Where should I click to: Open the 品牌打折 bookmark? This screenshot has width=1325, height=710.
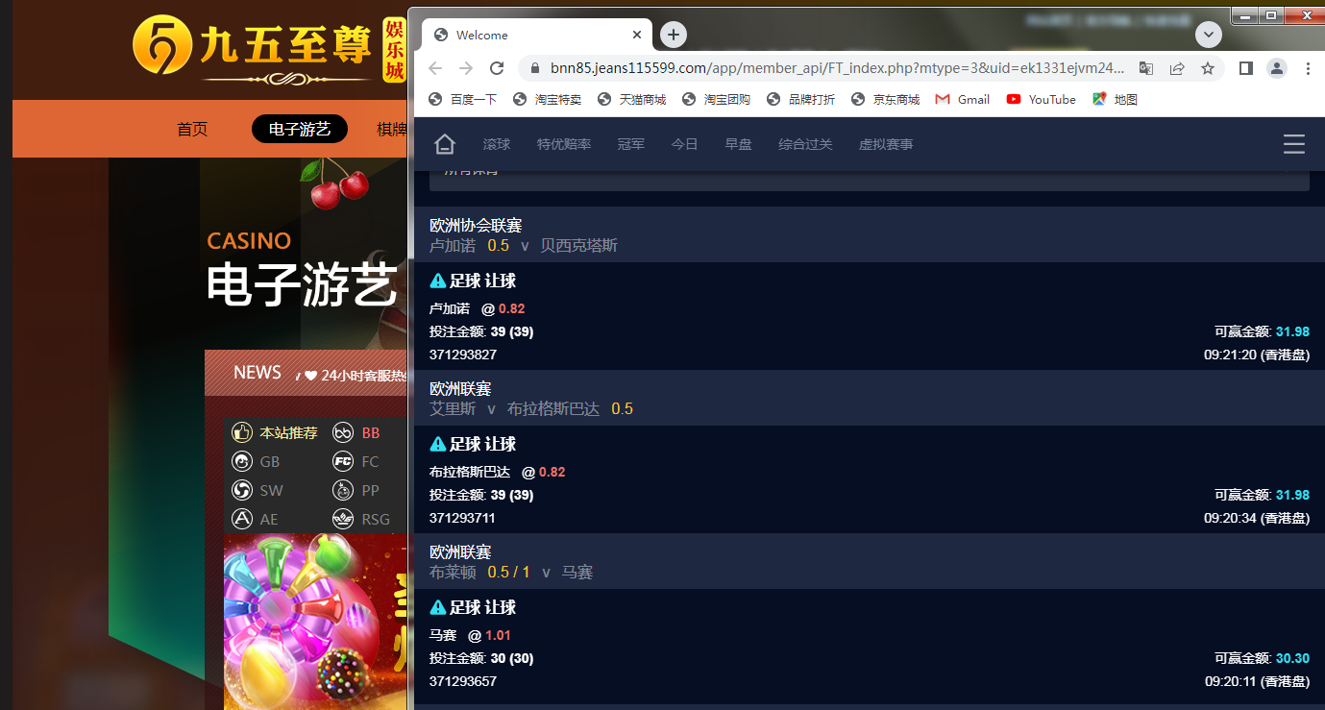800,99
